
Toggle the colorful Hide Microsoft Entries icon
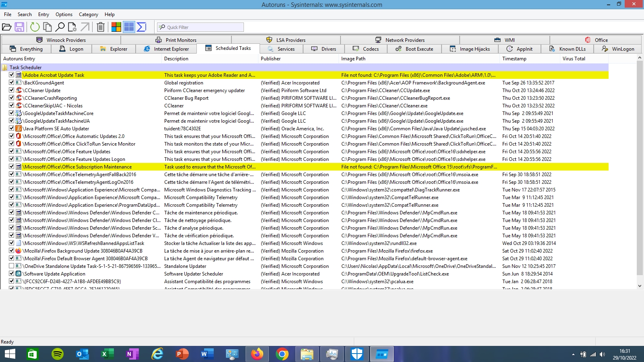click(116, 27)
